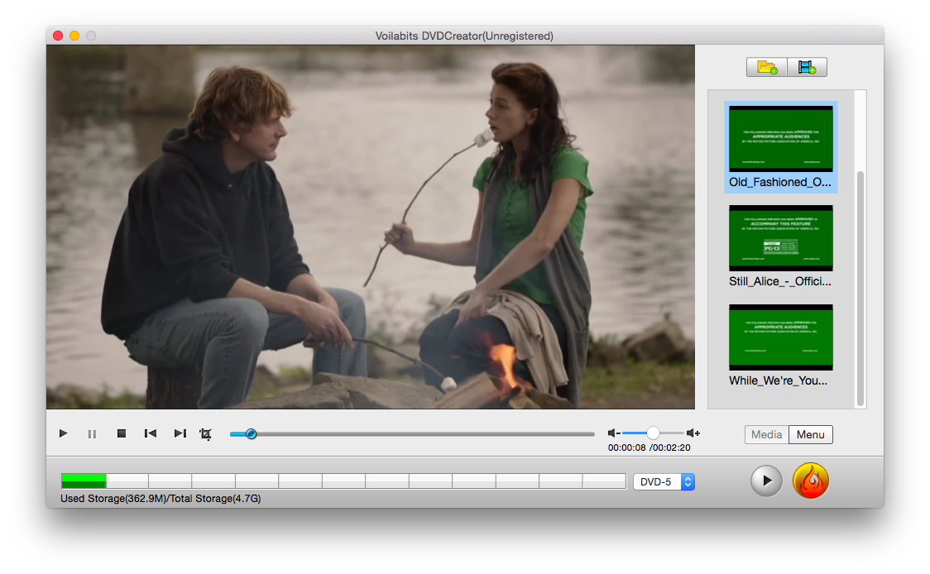Click the add folder icon
The width and height of the screenshot is (930, 574).
tap(767, 67)
